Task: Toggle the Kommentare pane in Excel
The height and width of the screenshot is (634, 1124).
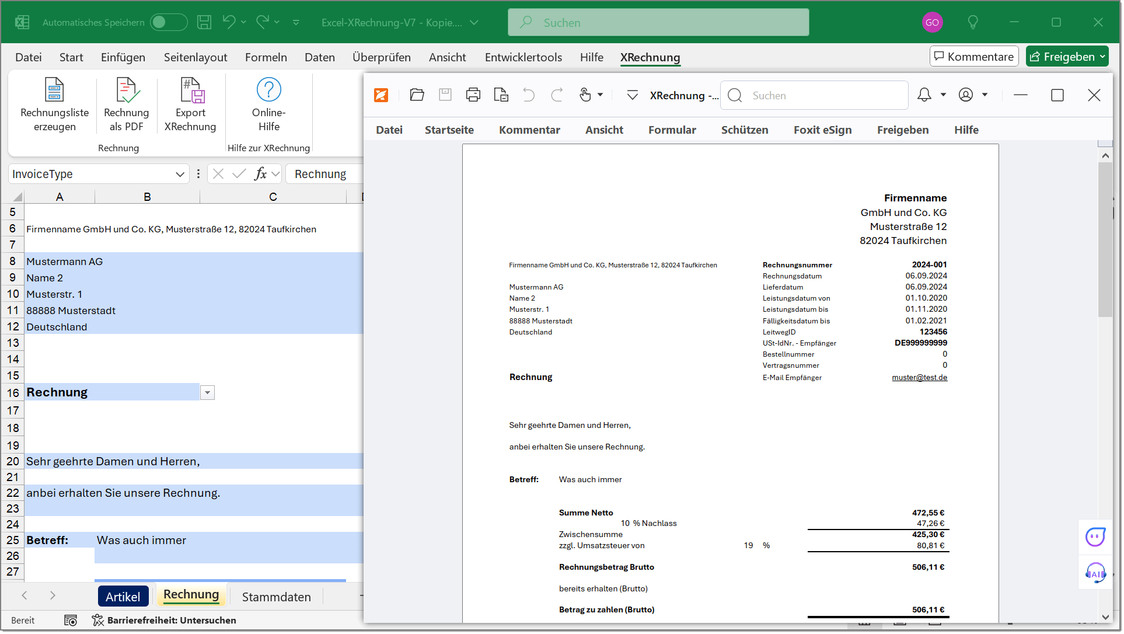Action: point(973,56)
